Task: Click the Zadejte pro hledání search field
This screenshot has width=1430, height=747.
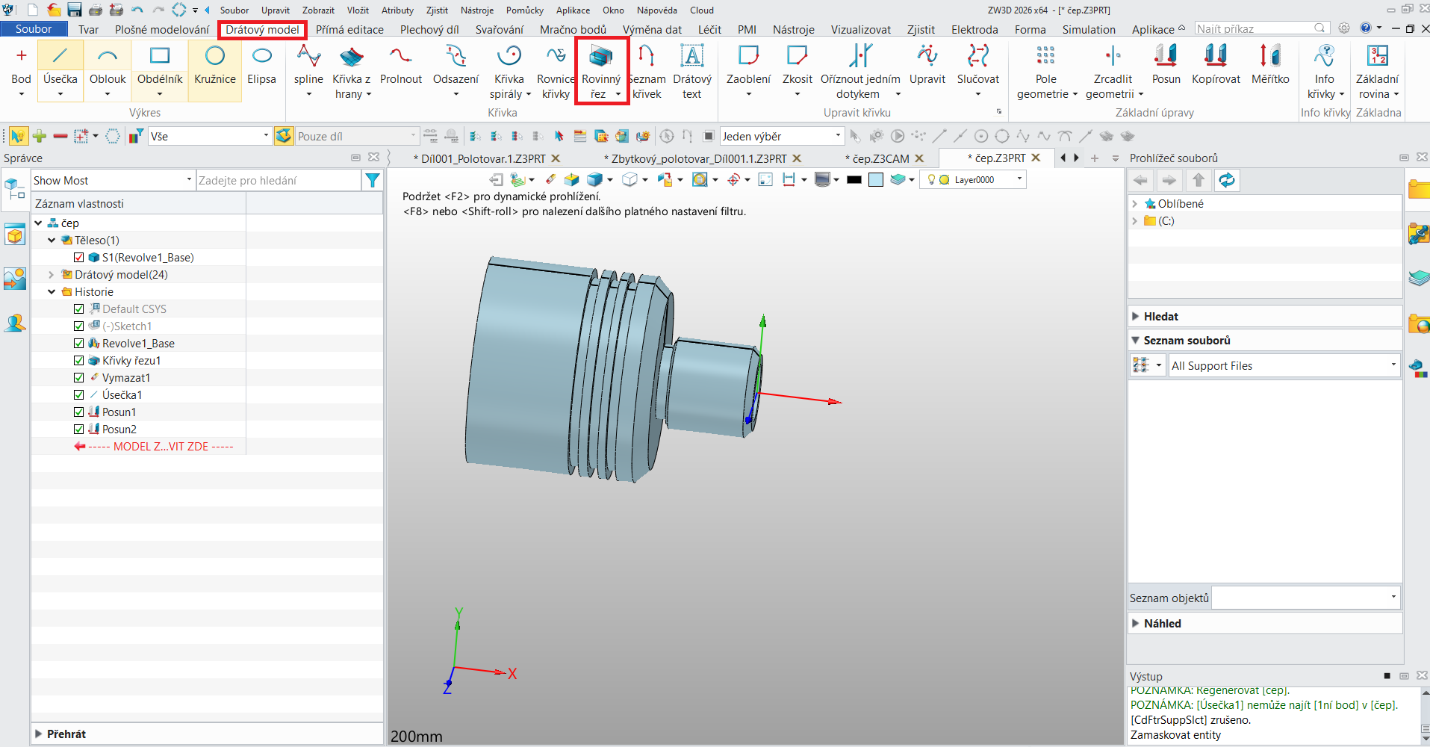Action: tap(278, 181)
